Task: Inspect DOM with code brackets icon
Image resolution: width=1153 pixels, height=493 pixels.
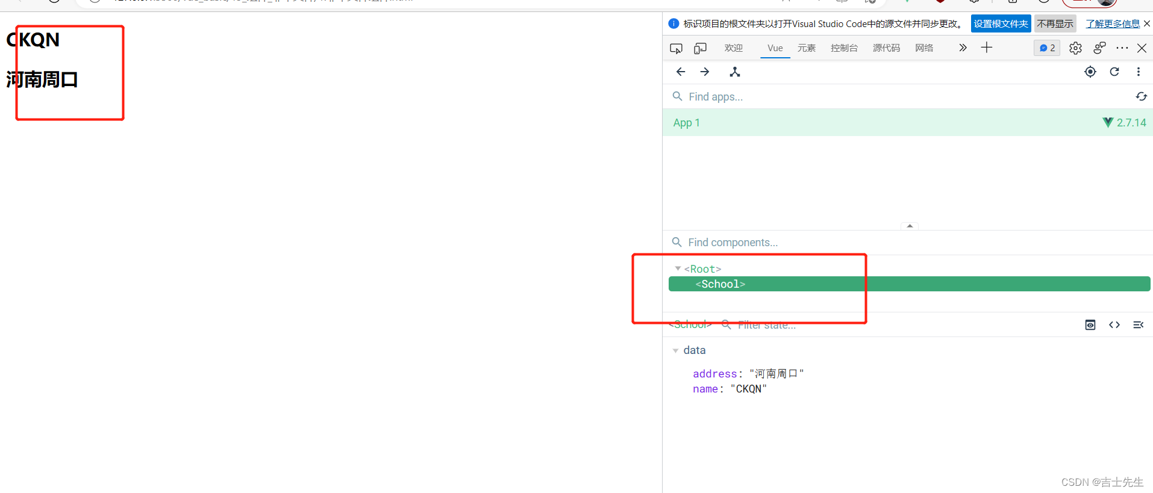Action: [1114, 325]
